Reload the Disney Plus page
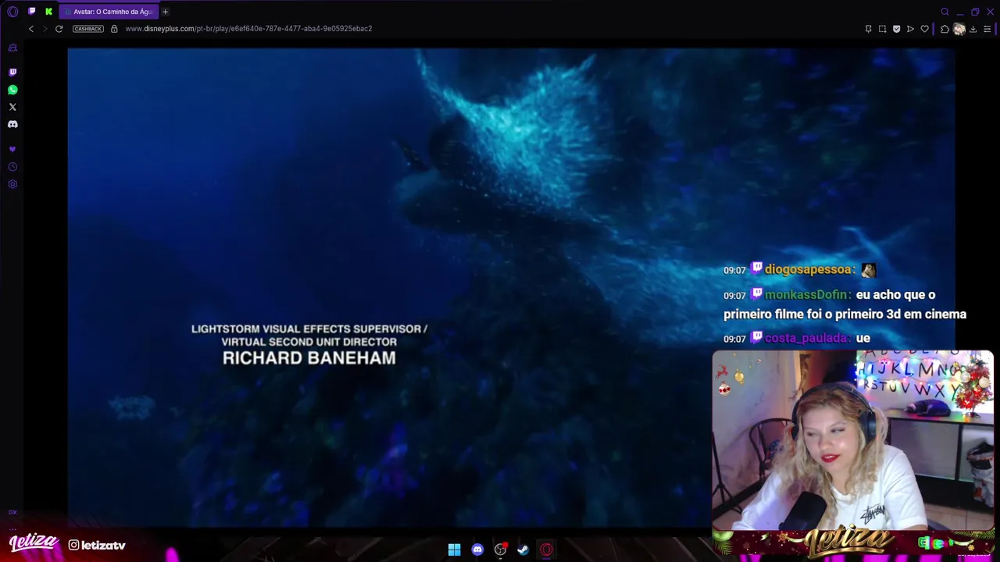This screenshot has height=562, width=1000. [x=59, y=29]
